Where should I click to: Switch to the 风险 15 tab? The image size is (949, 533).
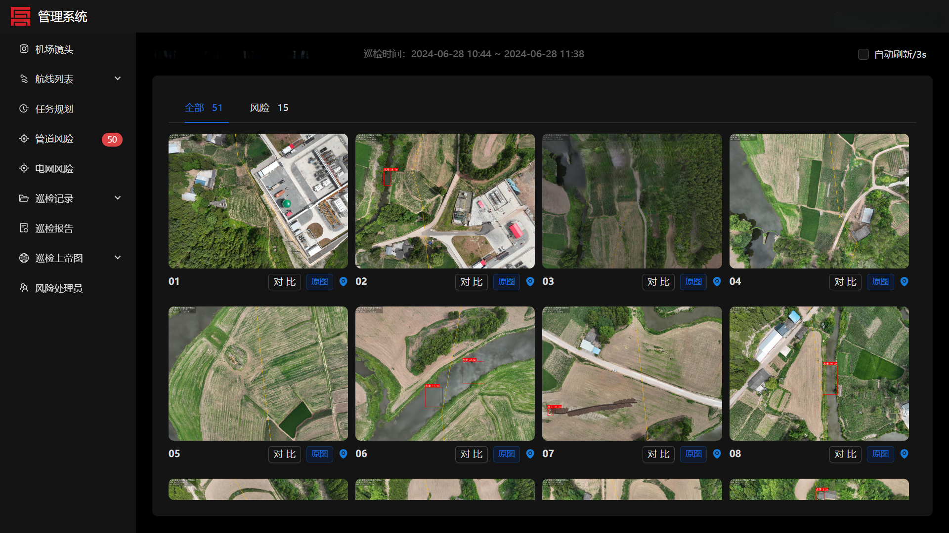[269, 108]
